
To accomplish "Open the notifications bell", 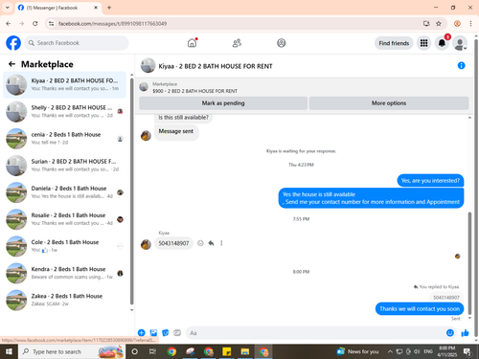I will pos(442,43).
